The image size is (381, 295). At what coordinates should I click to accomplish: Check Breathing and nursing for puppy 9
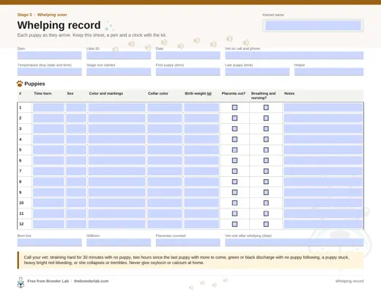coord(266,192)
